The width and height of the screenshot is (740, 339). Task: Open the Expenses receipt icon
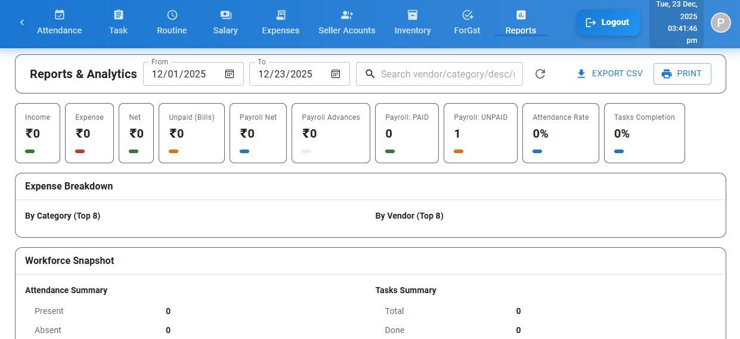(x=281, y=15)
